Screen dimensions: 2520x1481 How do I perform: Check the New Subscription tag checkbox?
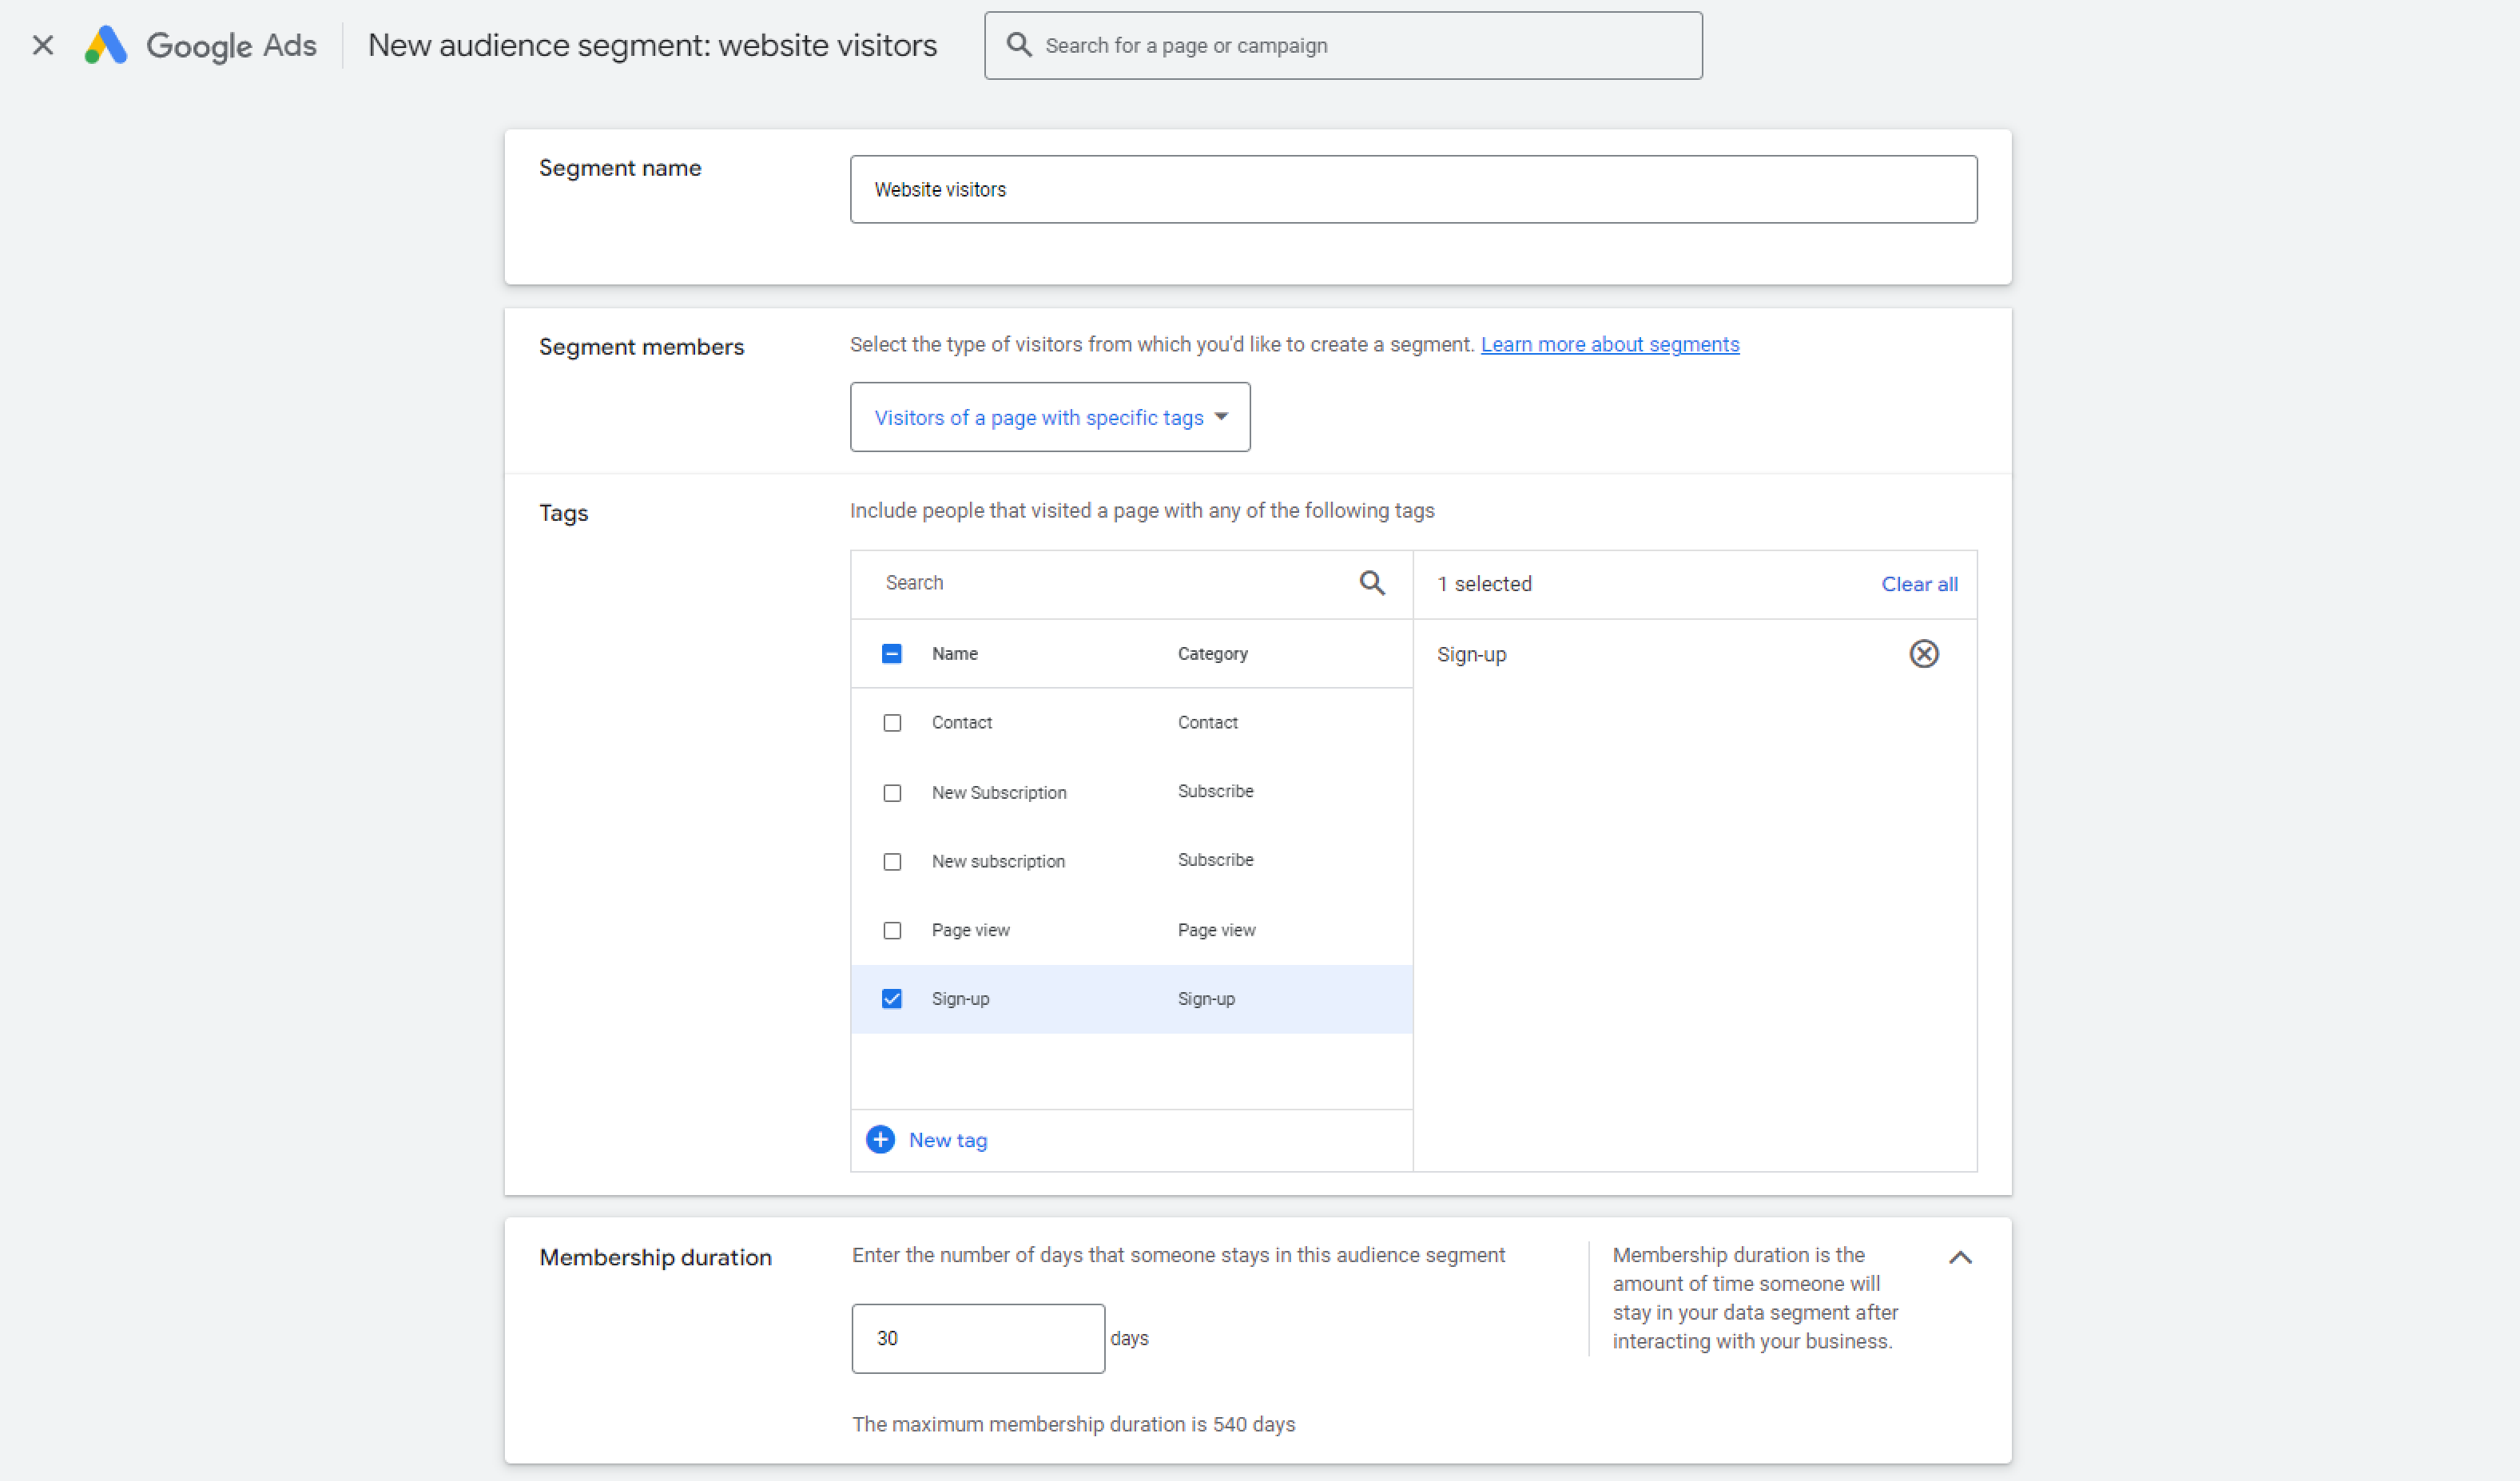pos(892,793)
